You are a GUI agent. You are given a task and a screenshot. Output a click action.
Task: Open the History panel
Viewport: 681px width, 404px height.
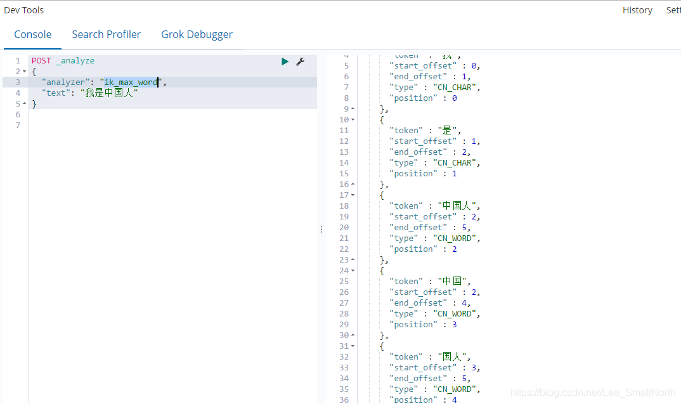tap(637, 10)
